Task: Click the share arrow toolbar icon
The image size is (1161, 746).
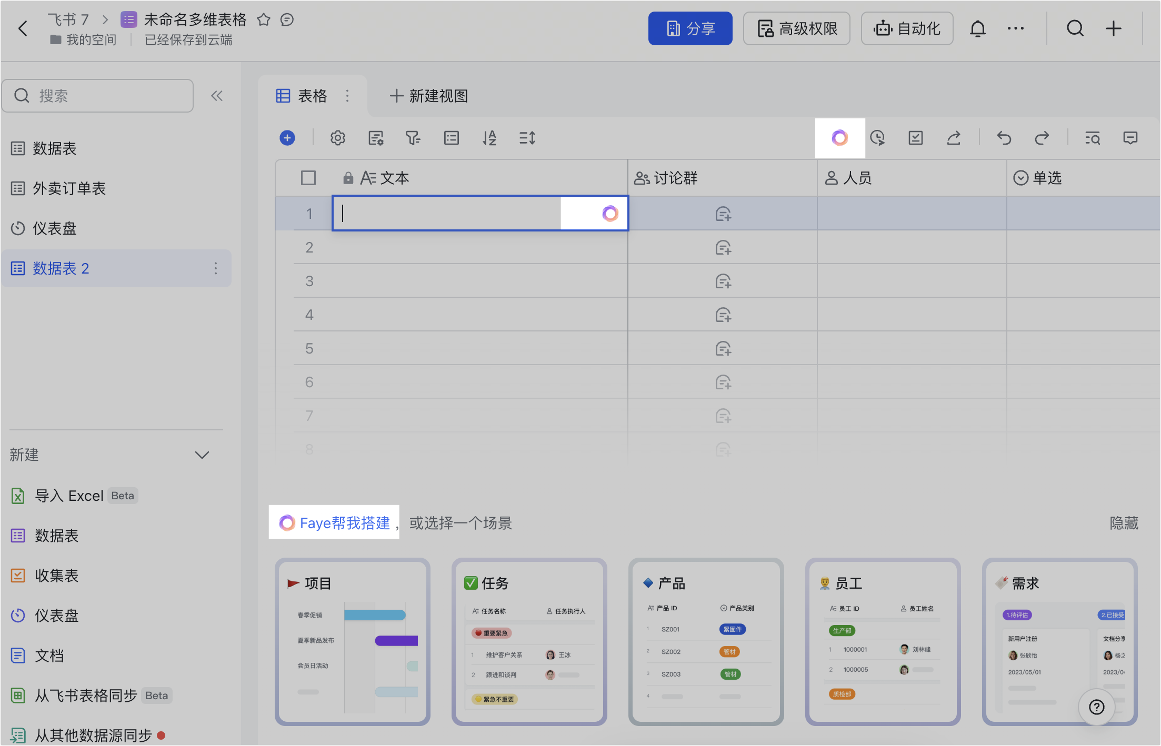Action: coord(954,138)
